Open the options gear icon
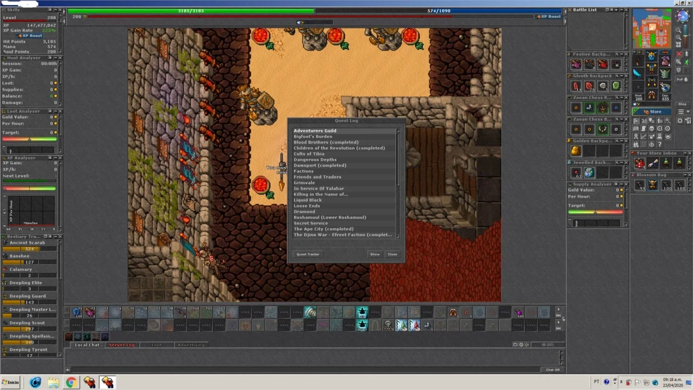Viewport: 693px width, 390px height. click(680, 121)
